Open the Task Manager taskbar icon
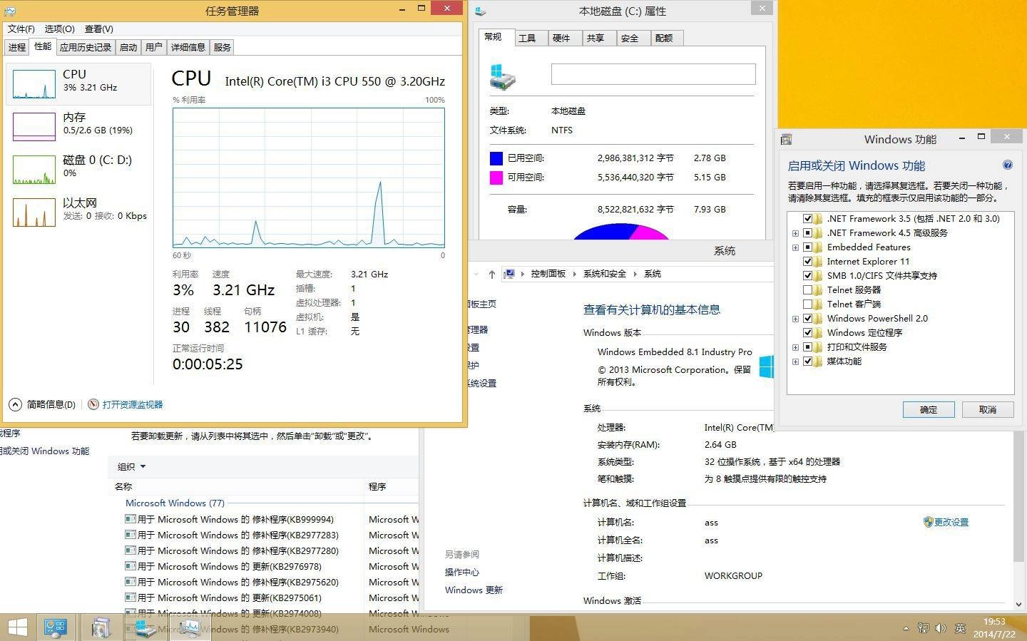 click(190, 627)
